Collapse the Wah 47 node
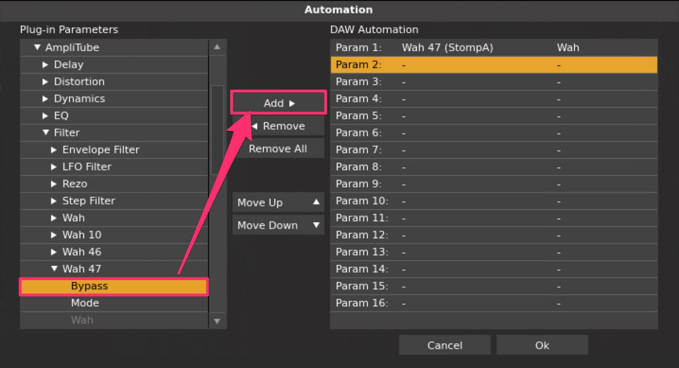The height and width of the screenshot is (368, 679). [54, 269]
